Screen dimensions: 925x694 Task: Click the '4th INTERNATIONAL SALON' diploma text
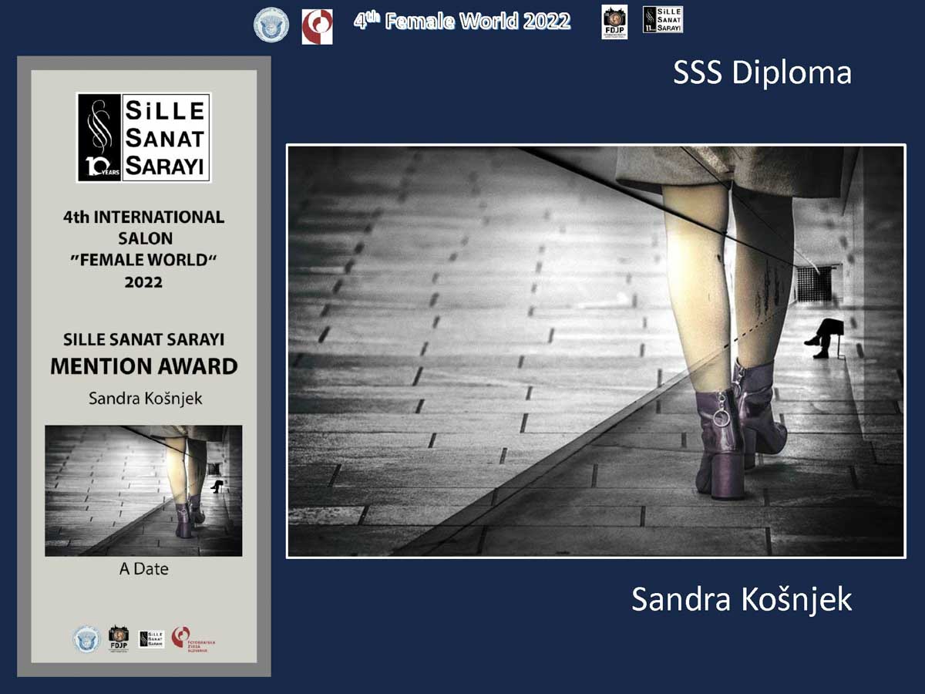[144, 227]
